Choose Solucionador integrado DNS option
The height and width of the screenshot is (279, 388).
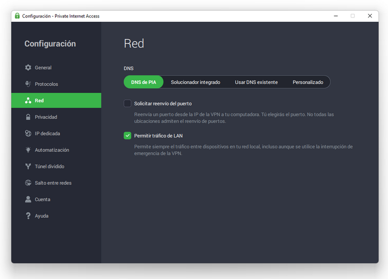pyautogui.click(x=195, y=82)
